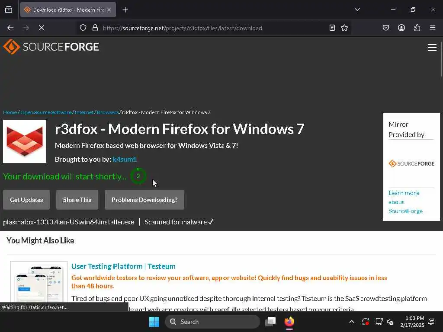Open User Testing Platform Testeum link
This screenshot has height=332, width=443.
[x=123, y=266]
